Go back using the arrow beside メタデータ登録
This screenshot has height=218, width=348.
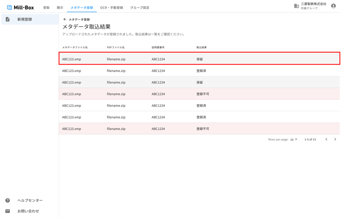(x=64, y=19)
